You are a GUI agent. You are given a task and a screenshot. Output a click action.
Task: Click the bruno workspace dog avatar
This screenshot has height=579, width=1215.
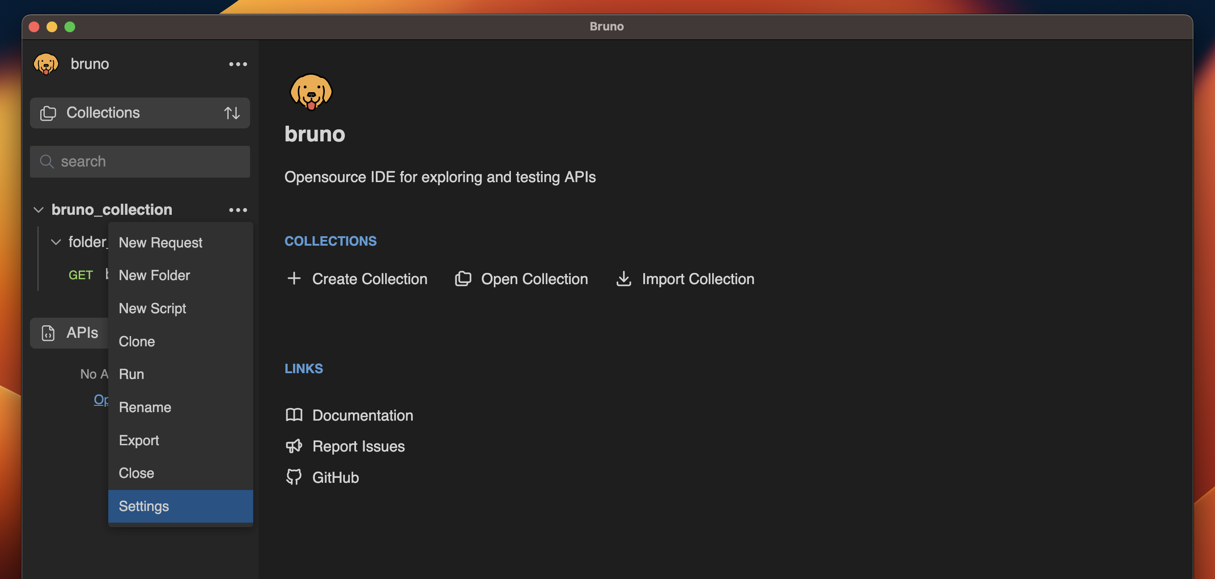tap(46, 64)
